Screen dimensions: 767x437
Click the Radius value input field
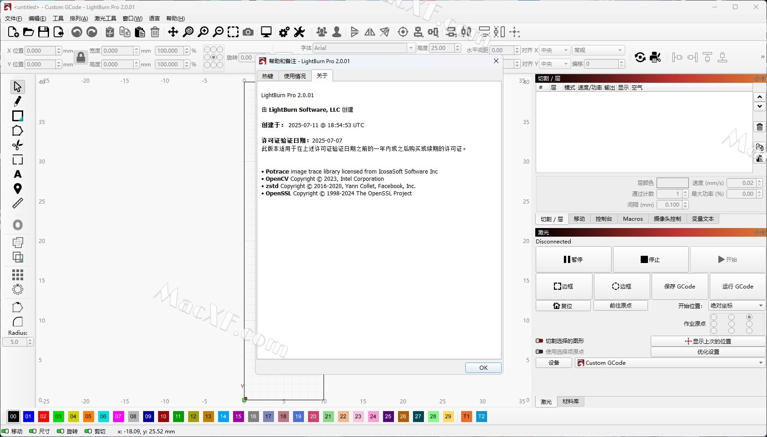(15, 342)
